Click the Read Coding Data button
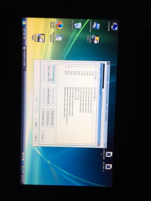This screenshot has height=201, width=151. pyautogui.click(x=53, y=118)
